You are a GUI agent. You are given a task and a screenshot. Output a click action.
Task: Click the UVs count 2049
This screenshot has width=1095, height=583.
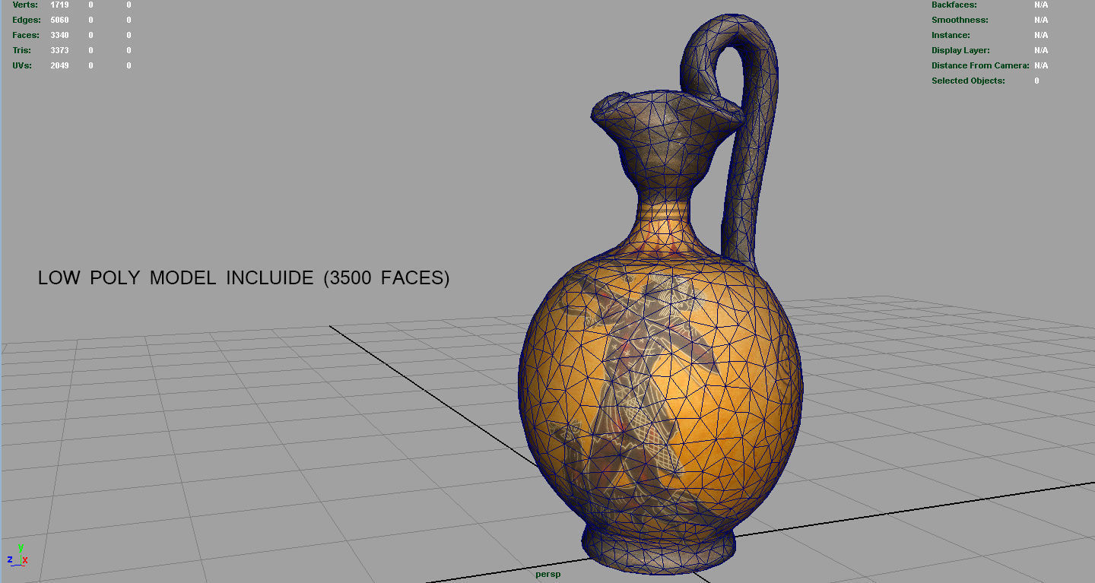click(59, 65)
